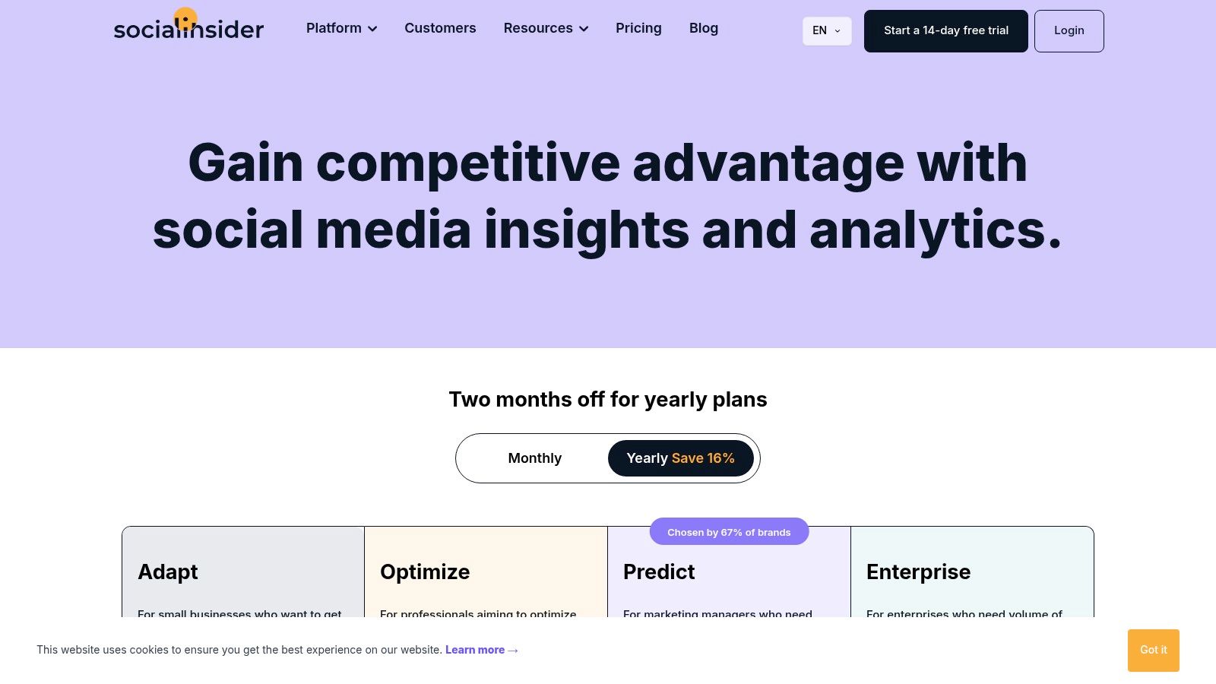
Task: Start a 14-day free trial
Action: 945,30
